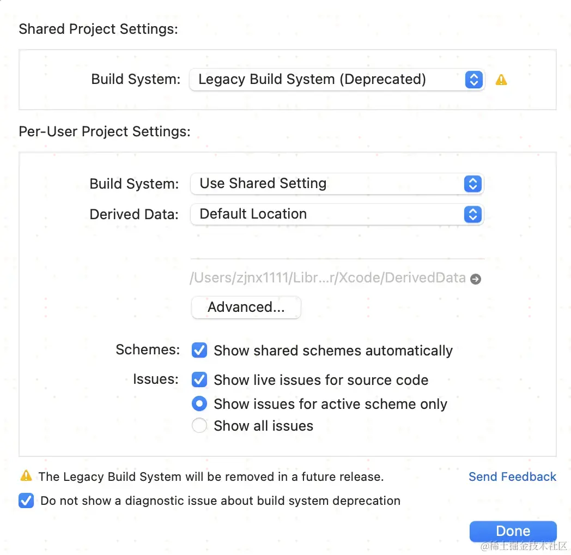Click the Show shared schemes automatically label
The width and height of the screenshot is (571, 555).
[333, 351]
